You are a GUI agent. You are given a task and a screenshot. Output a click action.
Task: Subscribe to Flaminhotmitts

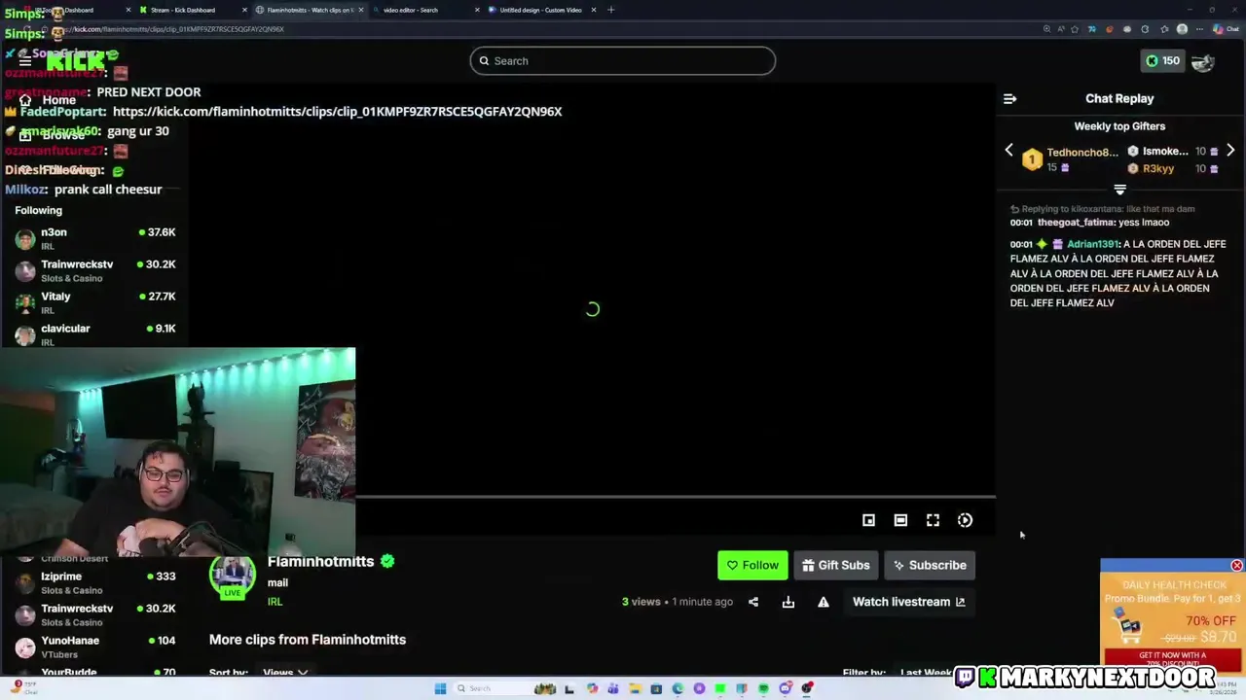pyautogui.click(x=930, y=565)
